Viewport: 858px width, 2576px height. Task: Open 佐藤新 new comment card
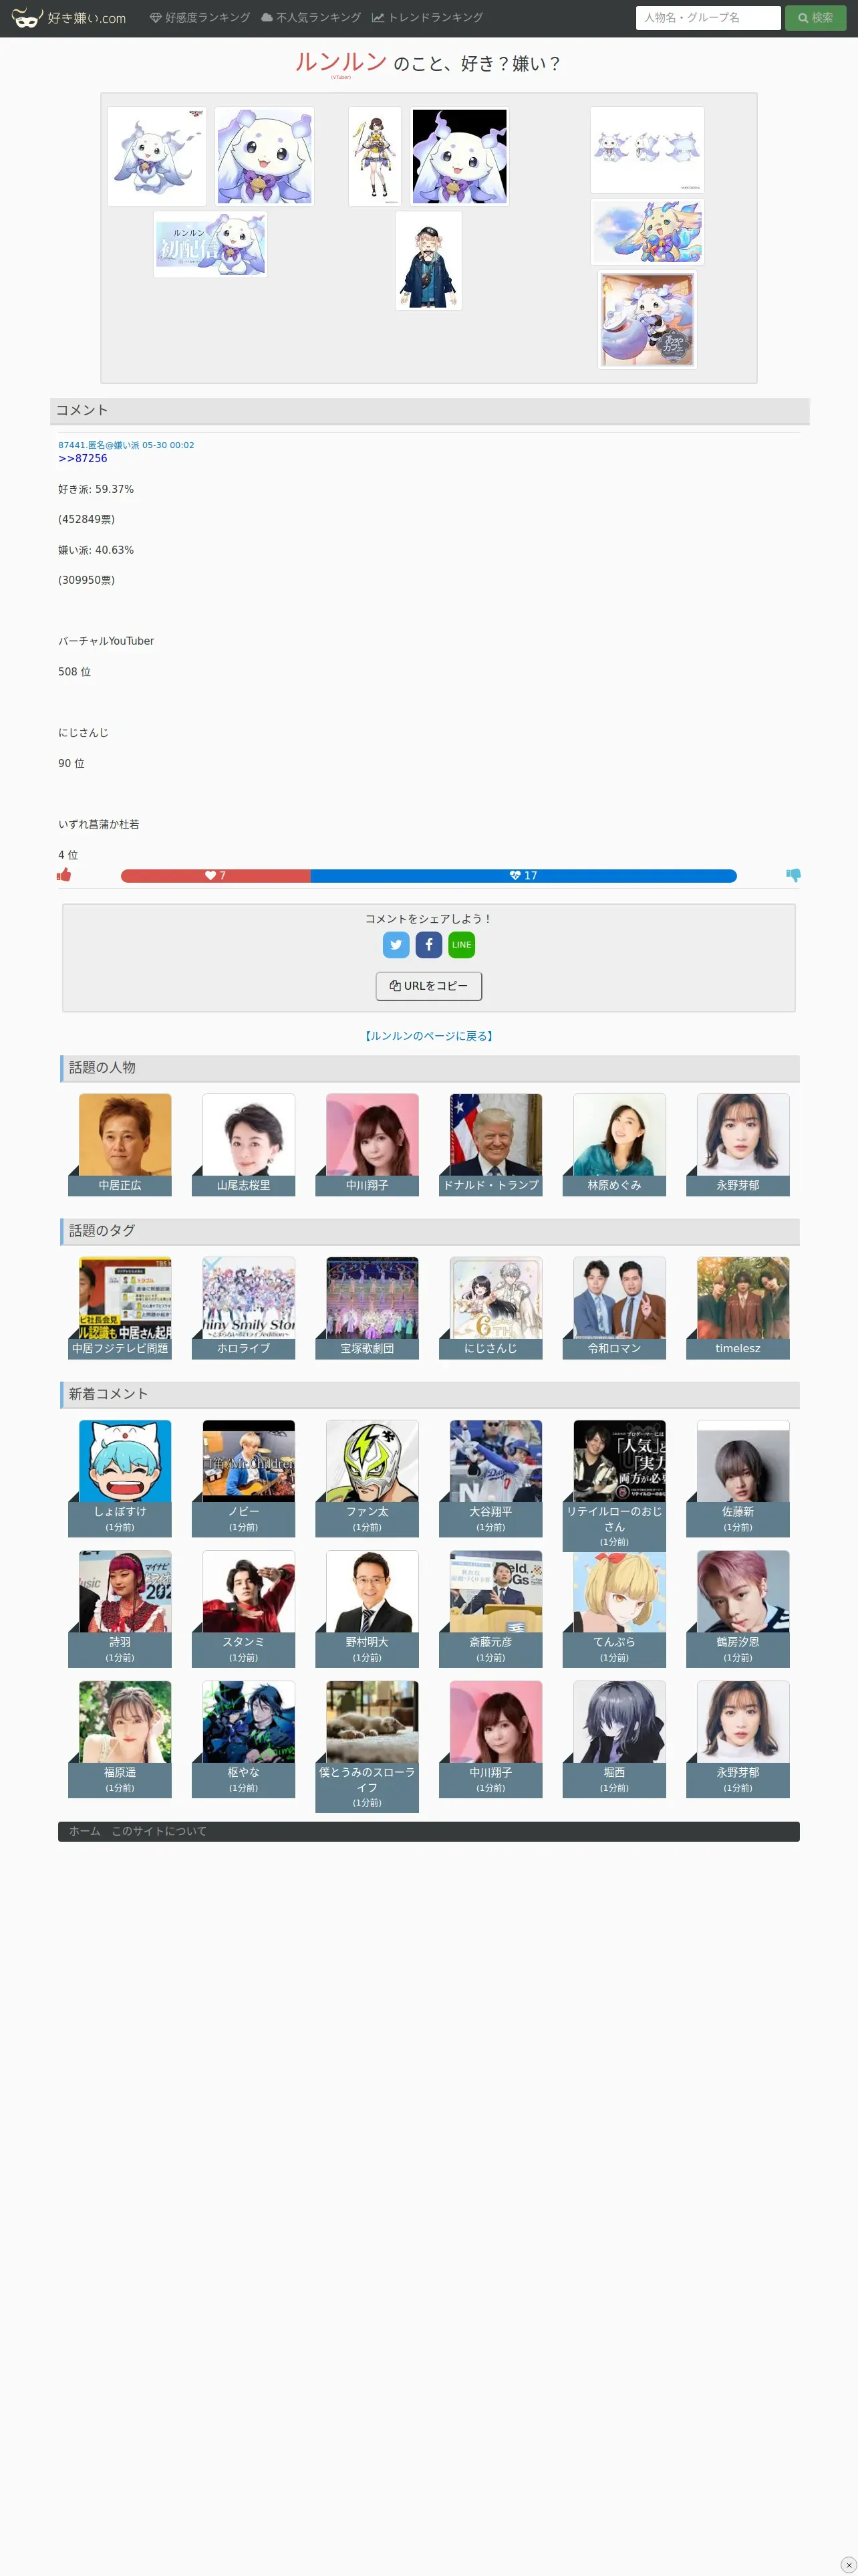(x=738, y=1478)
